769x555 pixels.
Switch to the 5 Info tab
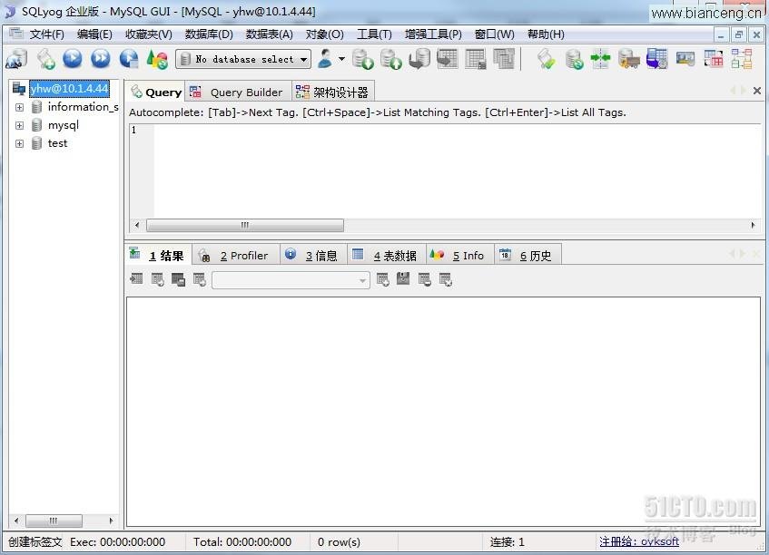click(x=459, y=255)
